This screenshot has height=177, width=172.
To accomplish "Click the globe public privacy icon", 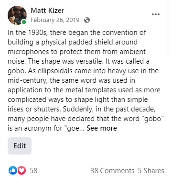I will pyautogui.click(x=87, y=20).
